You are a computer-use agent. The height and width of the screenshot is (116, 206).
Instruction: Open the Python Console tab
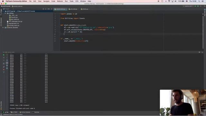pyautogui.click(x=25, y=112)
